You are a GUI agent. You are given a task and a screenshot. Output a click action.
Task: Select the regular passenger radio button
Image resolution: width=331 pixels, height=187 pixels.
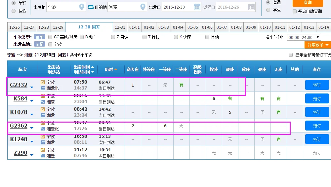coord(268,3)
